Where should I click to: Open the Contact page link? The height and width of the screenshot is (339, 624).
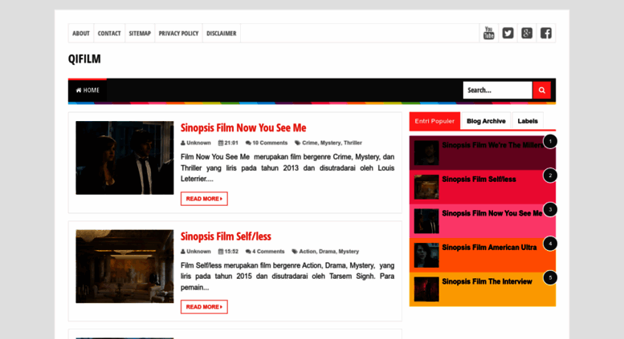click(109, 34)
